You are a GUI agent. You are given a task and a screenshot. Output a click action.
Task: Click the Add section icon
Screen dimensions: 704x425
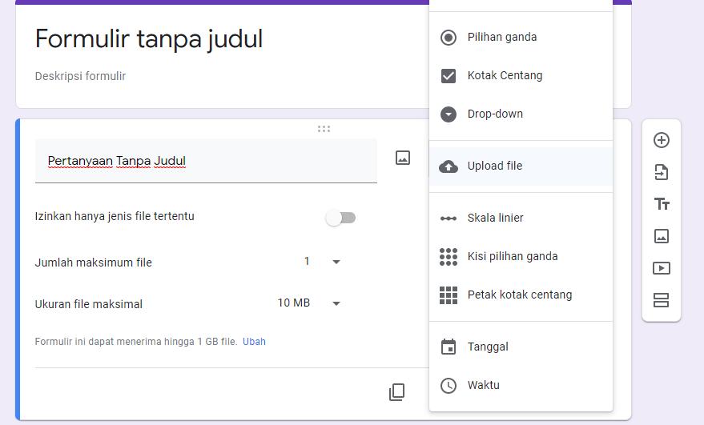[662, 300]
